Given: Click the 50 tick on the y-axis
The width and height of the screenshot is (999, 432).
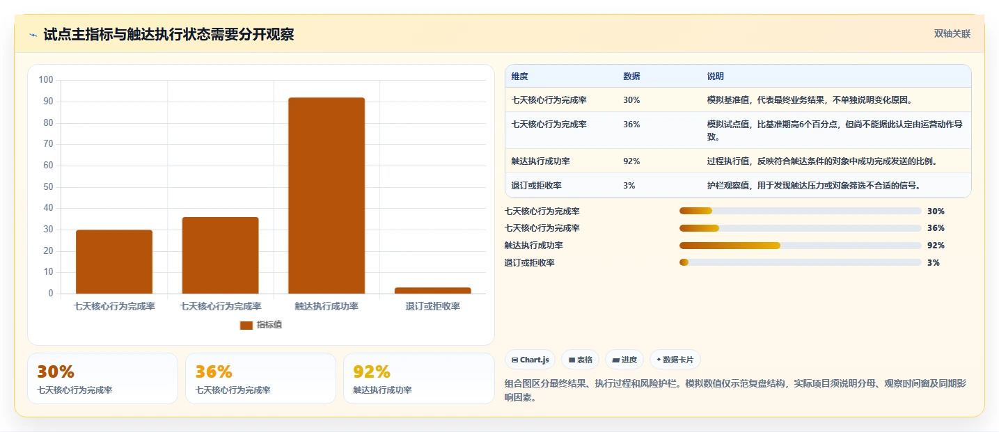Looking at the screenshot, I should [48, 187].
